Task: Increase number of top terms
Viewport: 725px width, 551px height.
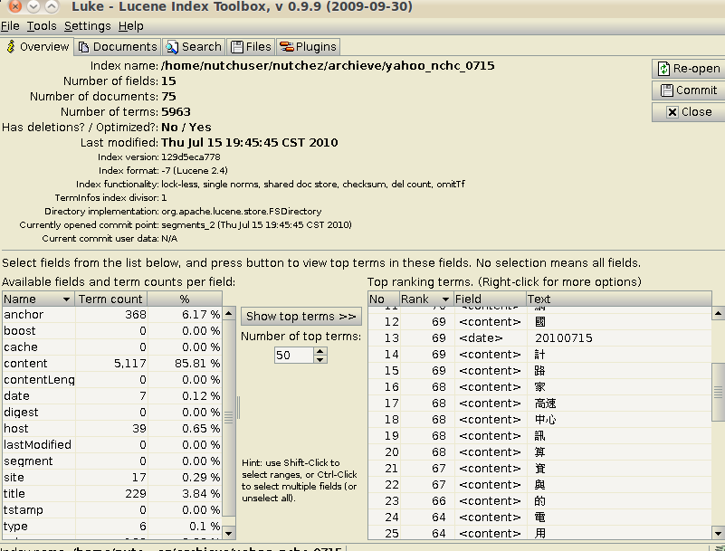Action: 320,351
